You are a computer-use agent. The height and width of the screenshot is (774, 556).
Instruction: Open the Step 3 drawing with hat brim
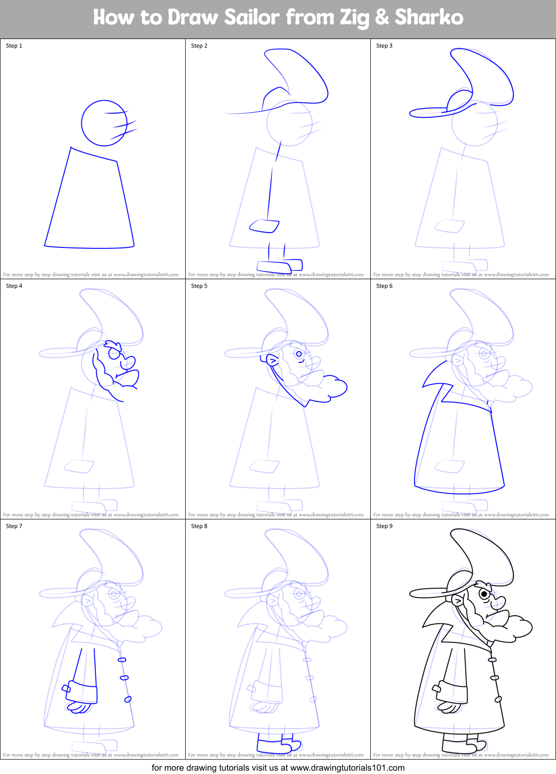click(463, 159)
